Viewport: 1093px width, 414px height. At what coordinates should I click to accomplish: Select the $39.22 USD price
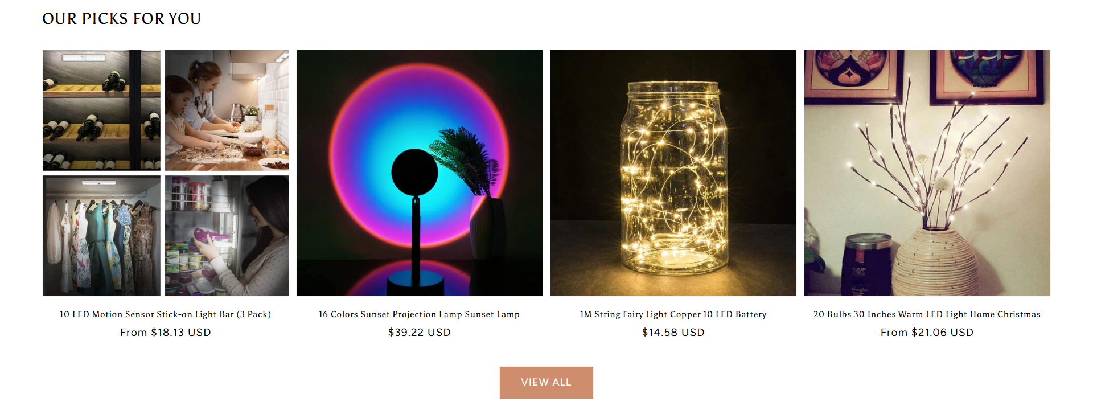pyautogui.click(x=420, y=333)
